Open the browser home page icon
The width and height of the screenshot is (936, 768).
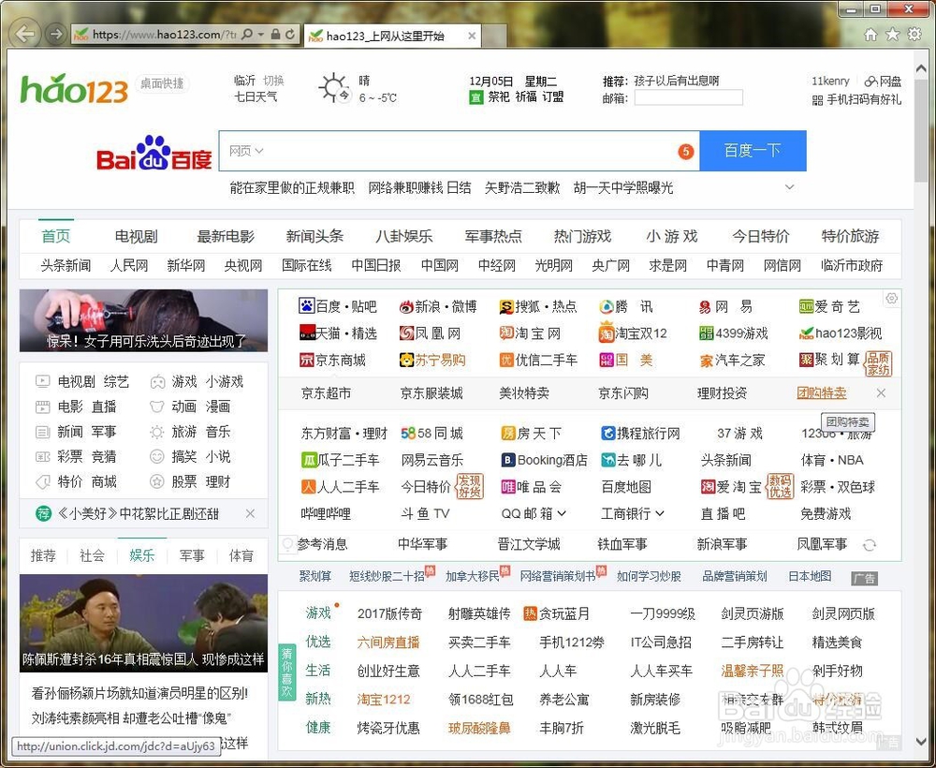[870, 35]
